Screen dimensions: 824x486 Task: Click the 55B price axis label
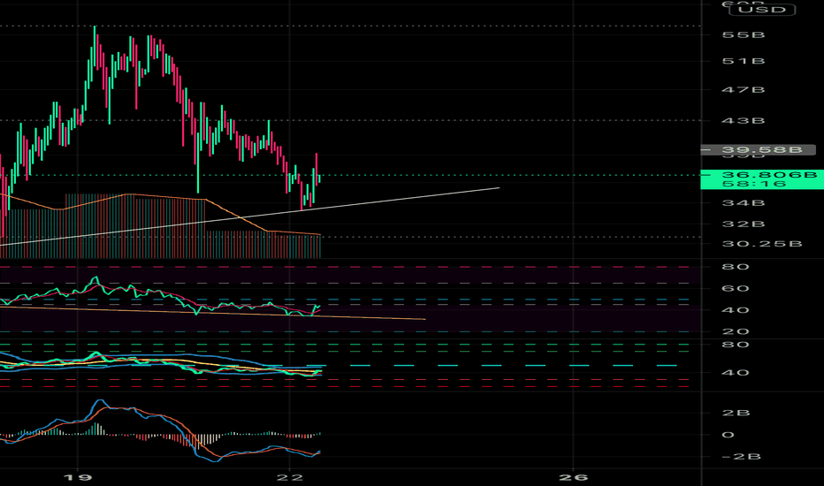coord(743,34)
